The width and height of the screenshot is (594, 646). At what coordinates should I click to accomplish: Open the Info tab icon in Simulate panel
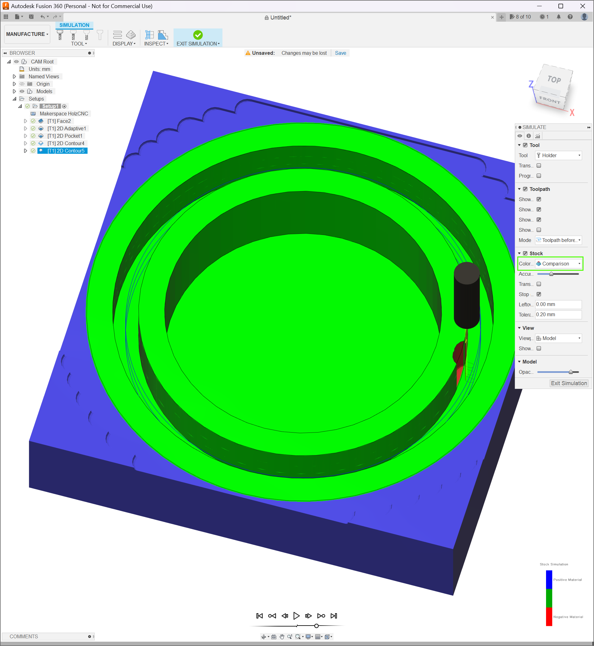pyautogui.click(x=529, y=136)
